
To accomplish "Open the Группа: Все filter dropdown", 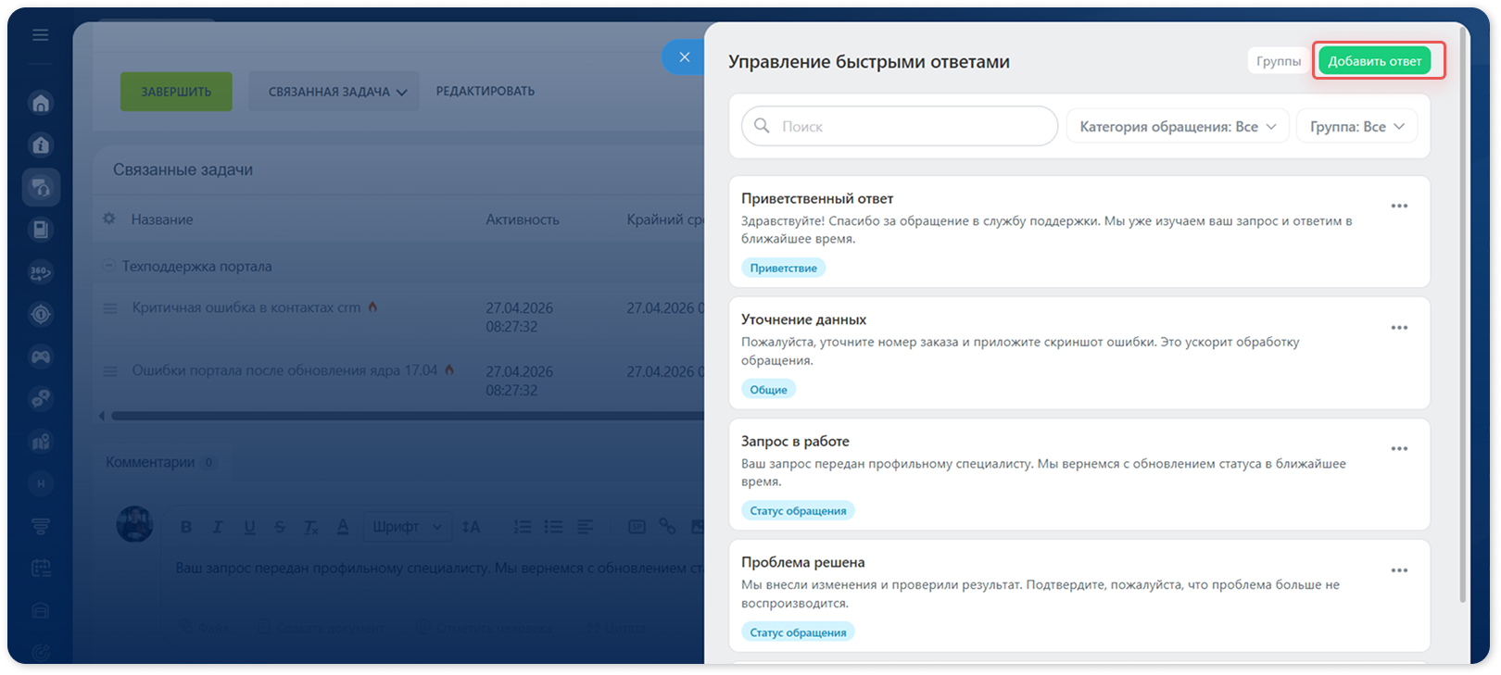I will tap(1356, 126).
